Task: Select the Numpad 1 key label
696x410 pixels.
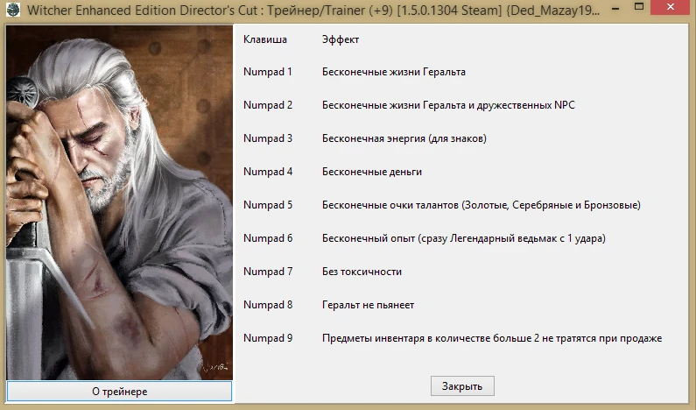Action: (268, 72)
